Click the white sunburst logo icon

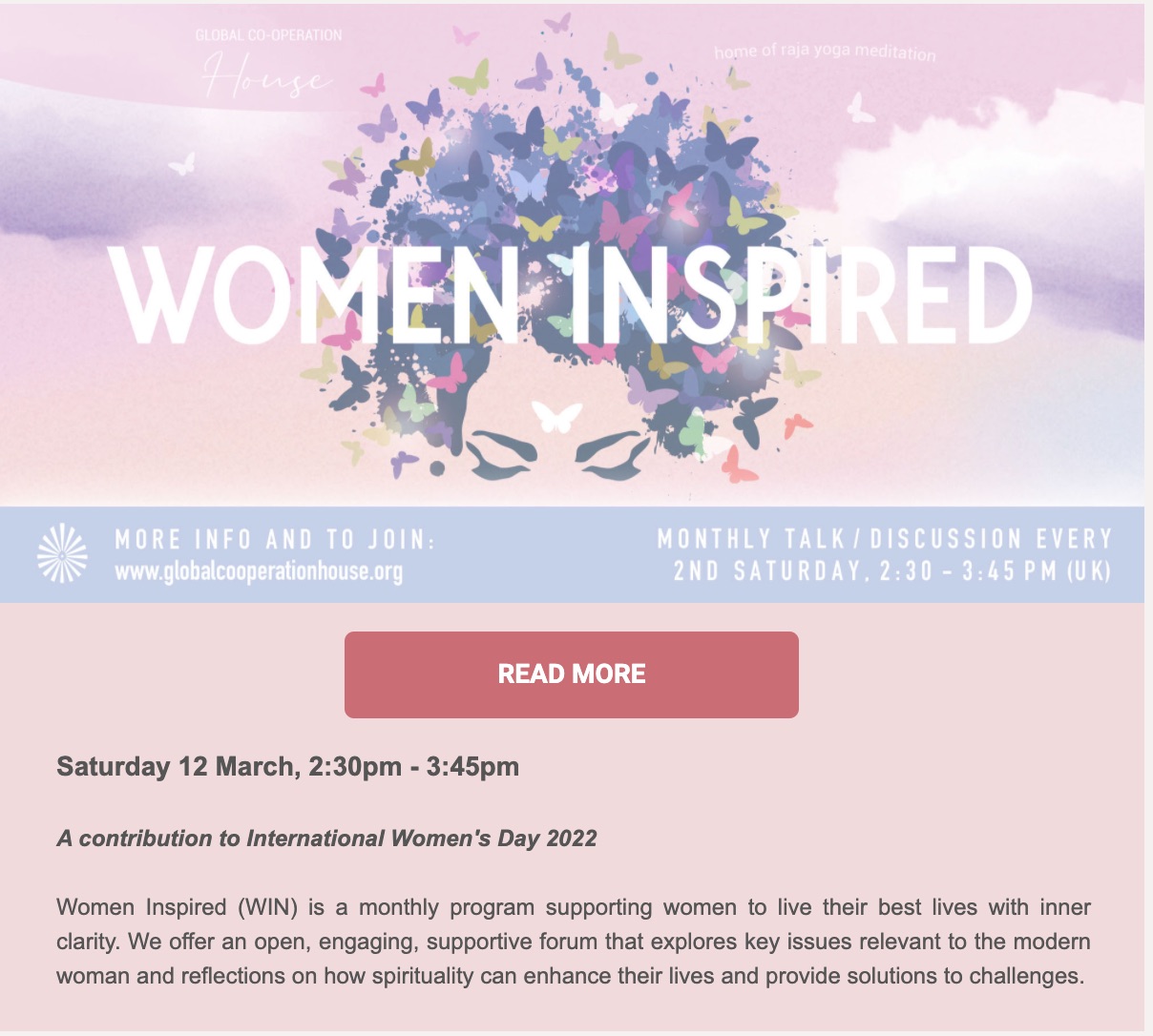(x=62, y=553)
